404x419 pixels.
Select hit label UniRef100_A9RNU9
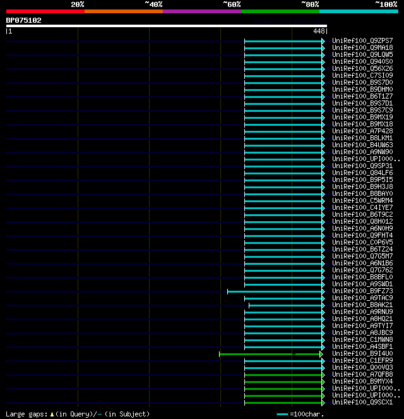click(x=362, y=312)
